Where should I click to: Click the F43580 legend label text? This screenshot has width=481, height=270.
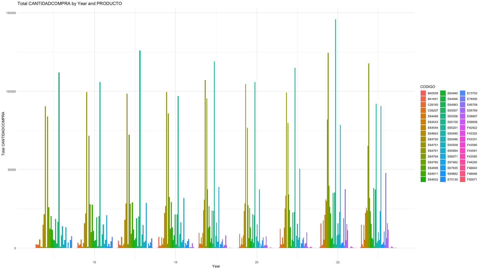(x=472, y=145)
